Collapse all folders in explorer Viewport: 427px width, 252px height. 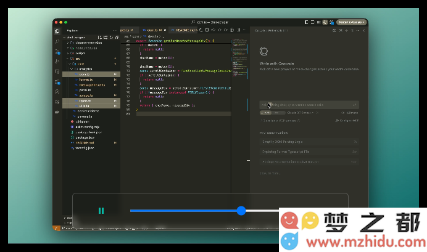tap(117, 37)
